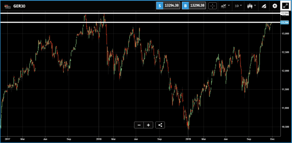Open the compare/indicators chart dropdown
Viewport: 292px width, 143px height.
coord(225,6)
